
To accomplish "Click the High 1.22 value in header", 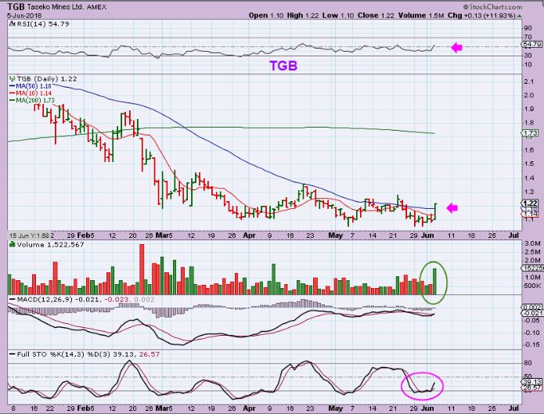I will (x=302, y=16).
